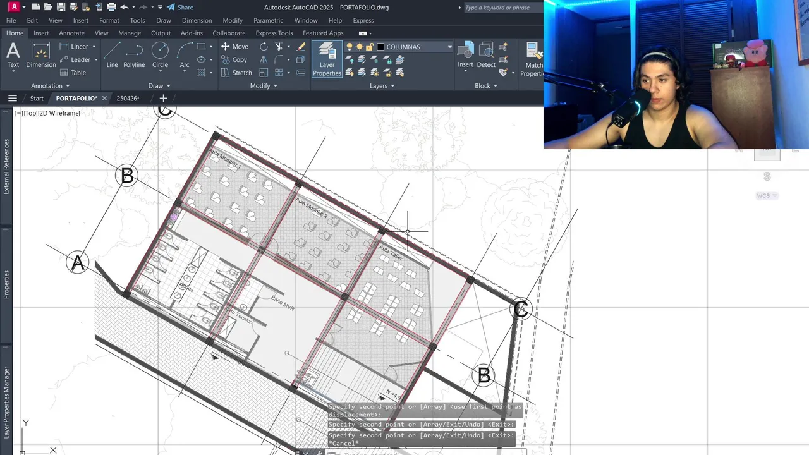Toggle lock icon of current layer
Screen dimensions: 809x455
tap(370, 47)
